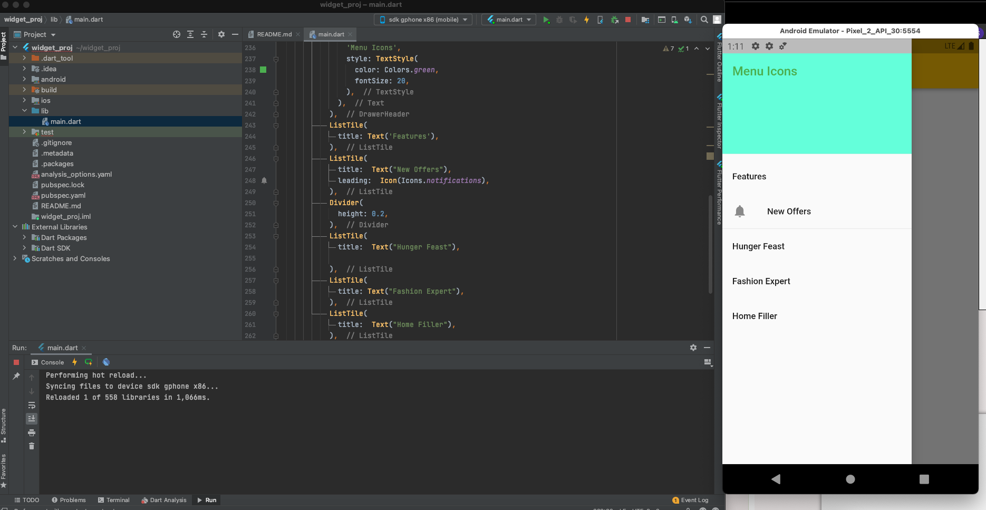Open the Terminal tool window tab

[x=114, y=500]
